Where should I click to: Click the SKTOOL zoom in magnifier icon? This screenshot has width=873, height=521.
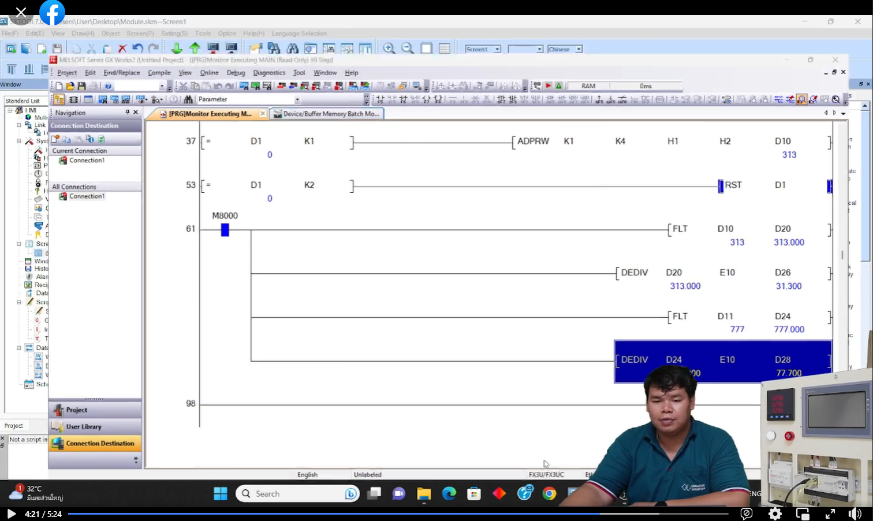(x=389, y=49)
